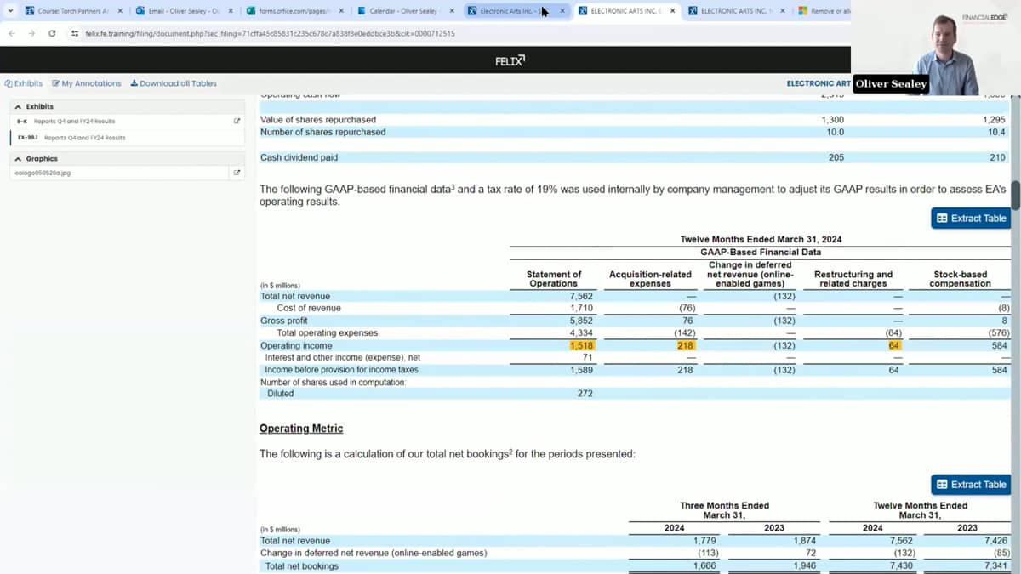Click Total operating expenses value 4,334
The width and height of the screenshot is (1021, 574).
coord(581,332)
